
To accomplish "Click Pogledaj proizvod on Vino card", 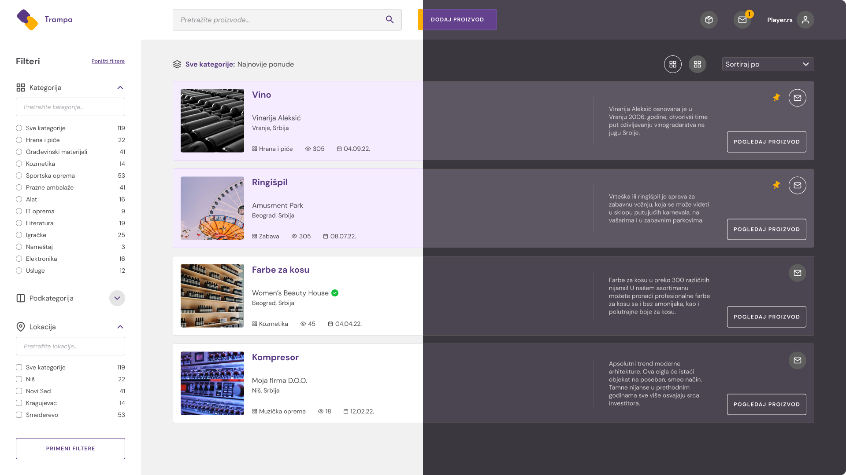I will [x=766, y=142].
